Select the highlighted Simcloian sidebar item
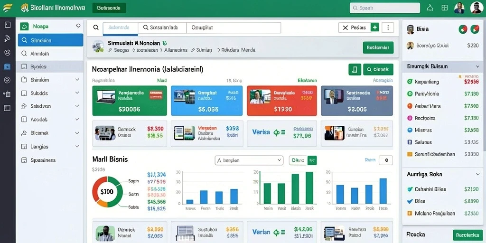Screen dimensions: 486x243 [50, 40]
